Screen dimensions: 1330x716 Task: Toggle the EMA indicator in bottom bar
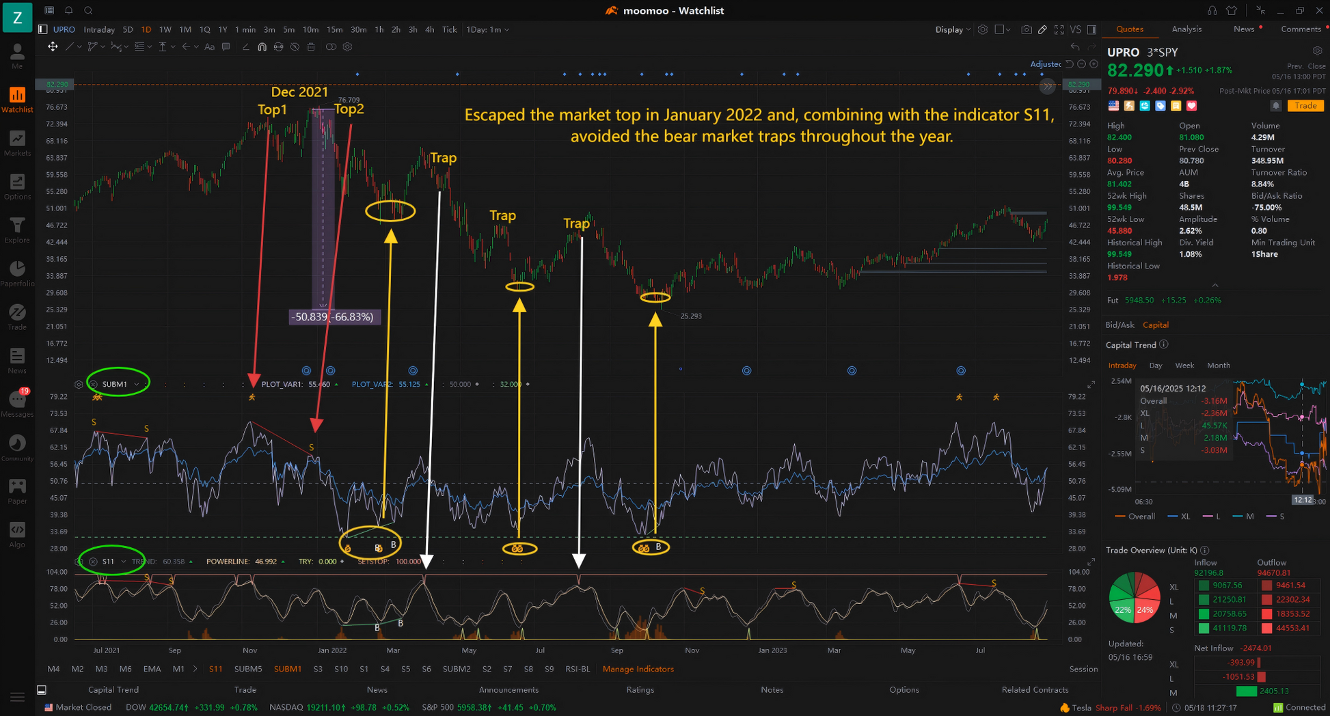coord(152,669)
